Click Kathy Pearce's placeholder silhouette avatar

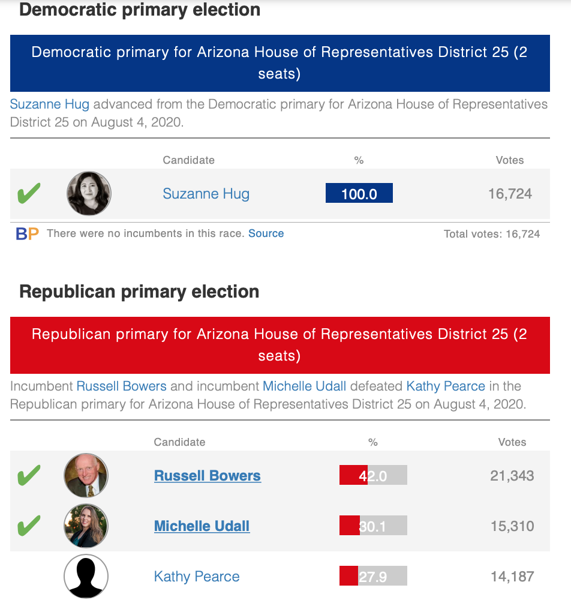tap(86, 576)
